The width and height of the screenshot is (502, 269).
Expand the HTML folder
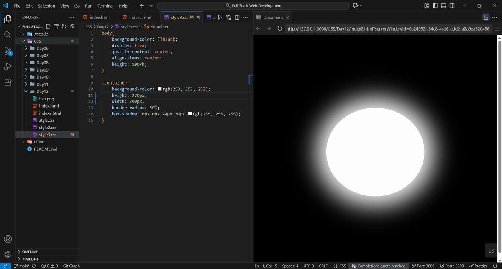click(23, 142)
